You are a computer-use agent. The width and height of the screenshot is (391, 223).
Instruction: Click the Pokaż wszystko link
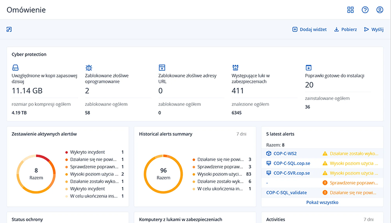[322, 203]
